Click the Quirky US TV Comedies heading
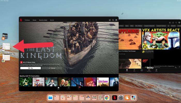The width and height of the screenshot is (181, 103). pos(29,76)
